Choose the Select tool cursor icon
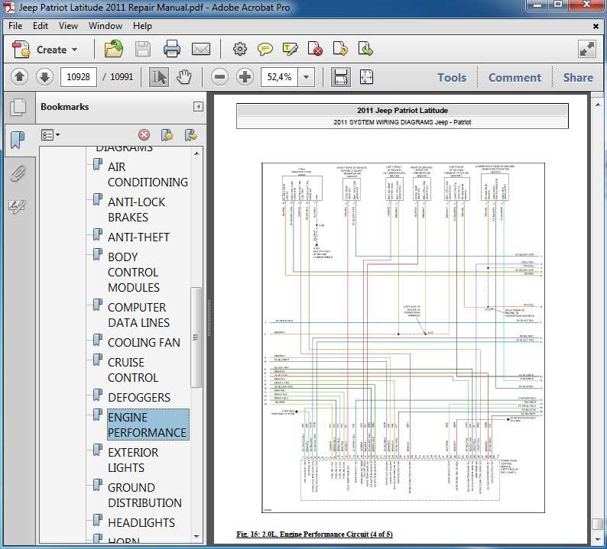The width and height of the screenshot is (607, 549). point(159,77)
